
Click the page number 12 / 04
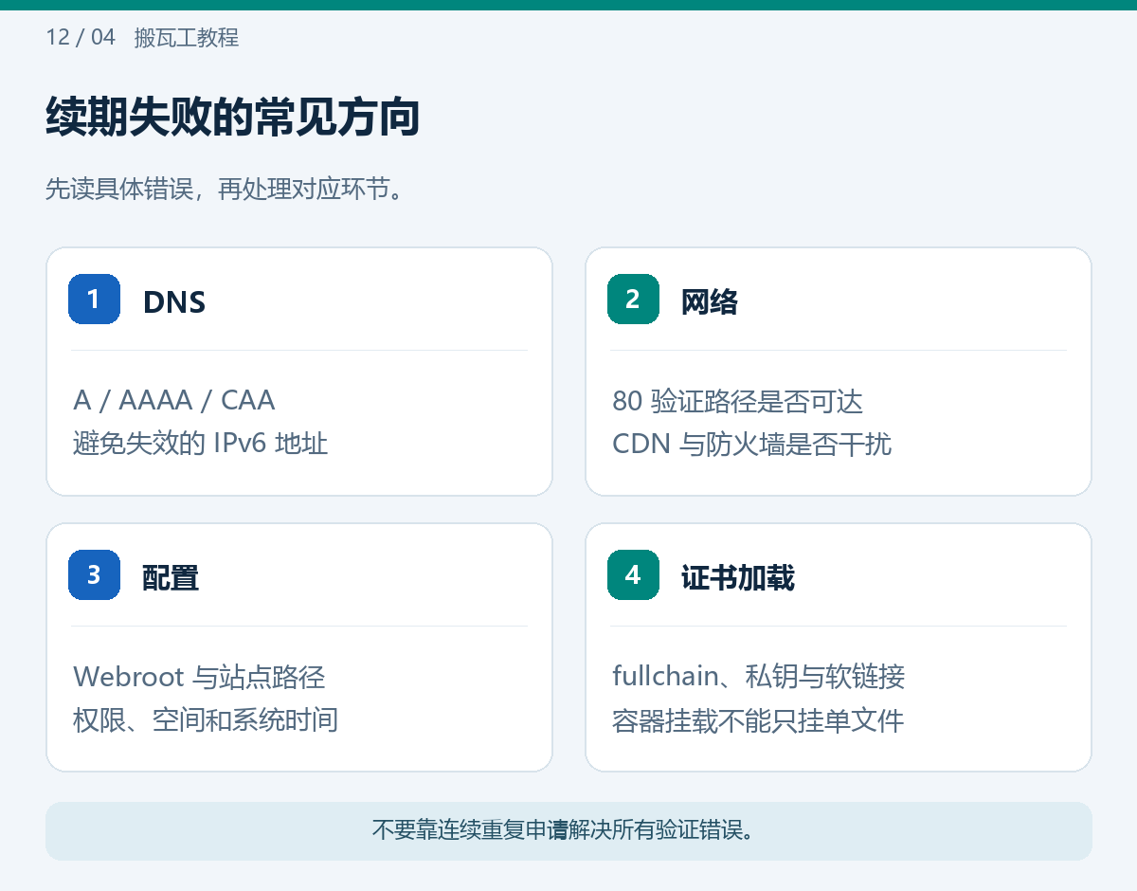81,38
